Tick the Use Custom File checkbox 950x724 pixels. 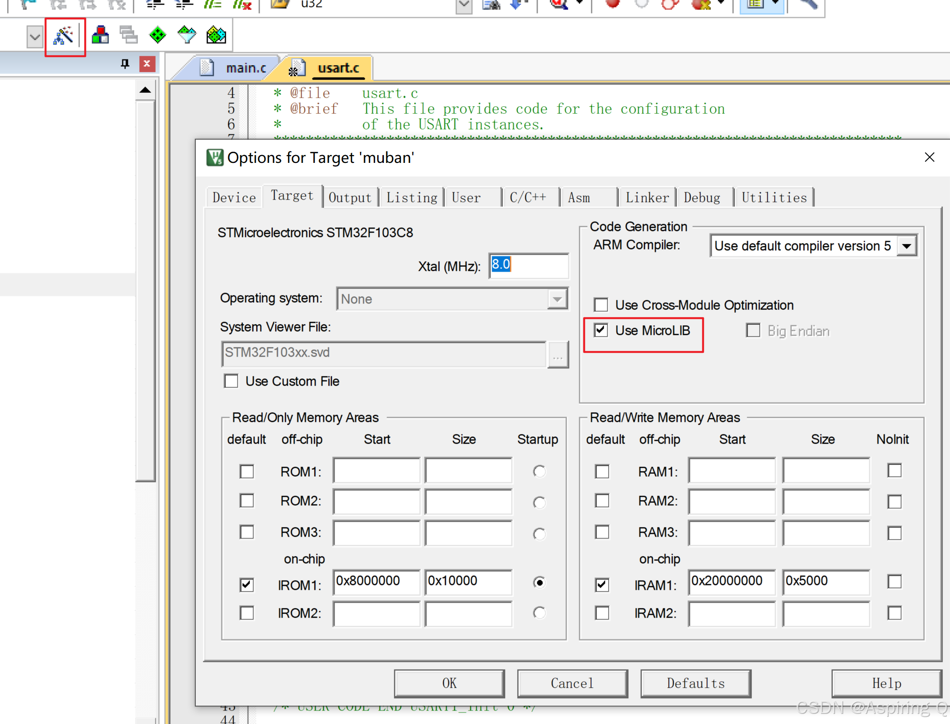tap(231, 381)
